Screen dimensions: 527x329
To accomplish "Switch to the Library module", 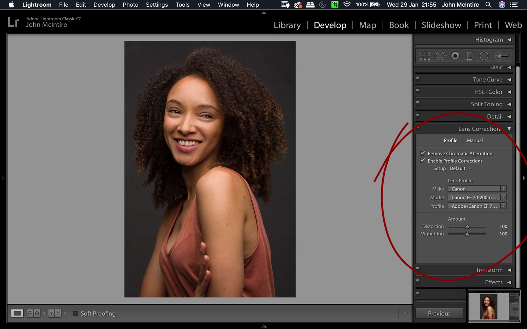I will [287, 25].
